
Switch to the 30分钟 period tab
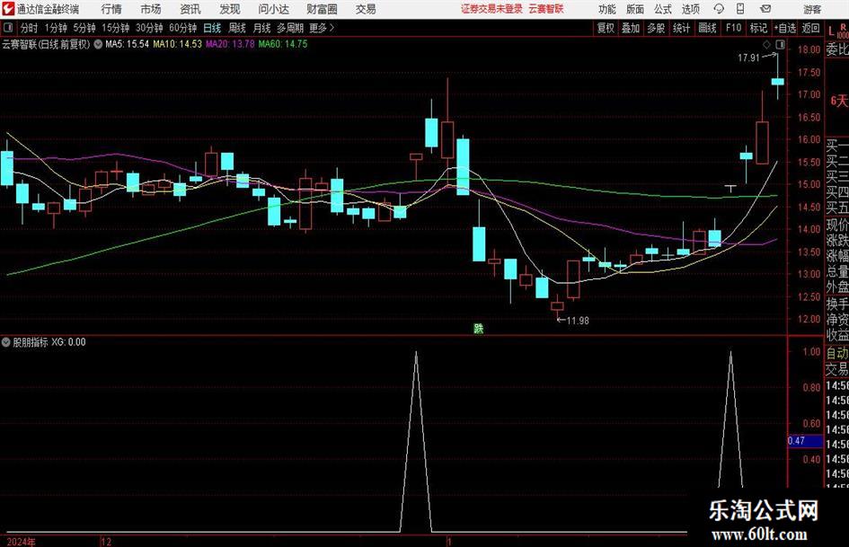click(x=149, y=28)
